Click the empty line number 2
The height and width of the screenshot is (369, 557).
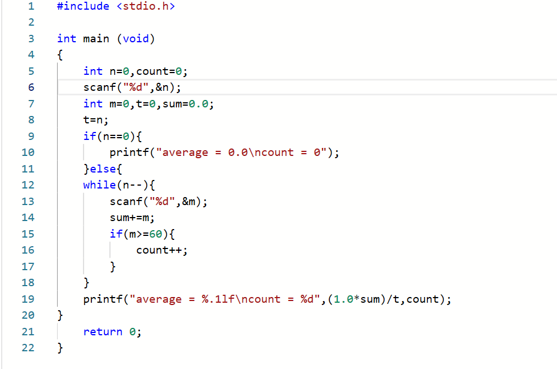tap(31, 22)
